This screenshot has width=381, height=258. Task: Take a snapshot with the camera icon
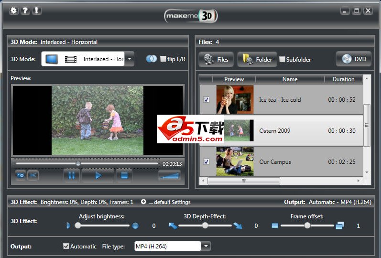(21, 175)
